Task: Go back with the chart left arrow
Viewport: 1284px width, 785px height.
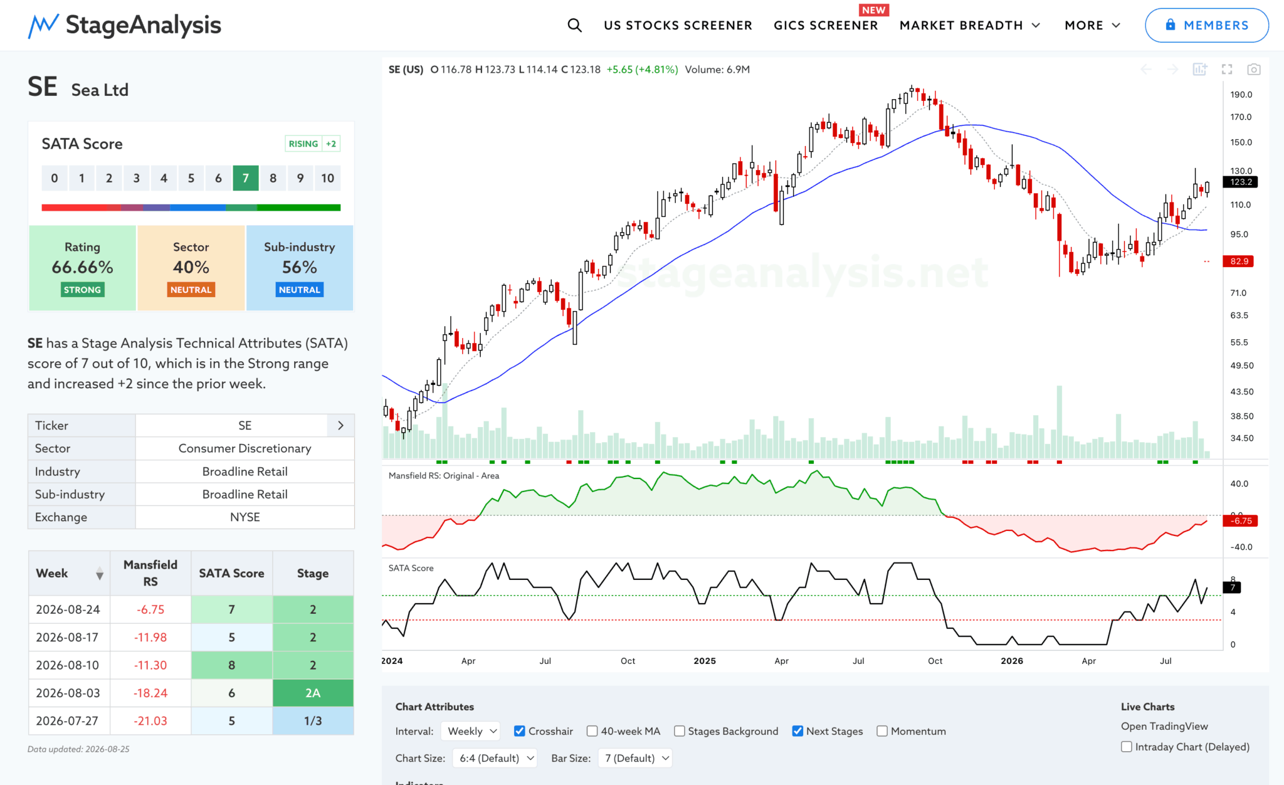Action: tap(1146, 70)
